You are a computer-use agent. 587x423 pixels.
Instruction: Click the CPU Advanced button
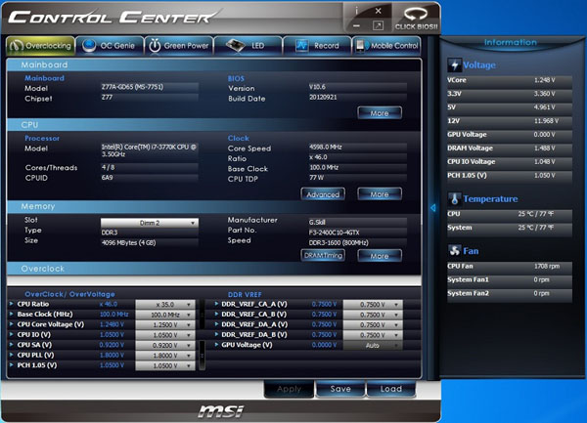pyautogui.click(x=323, y=194)
